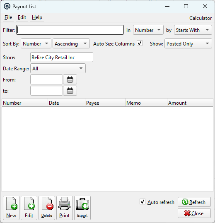Click the Close button with red X
Screen dimensions: 215x223
[x=194, y=213]
